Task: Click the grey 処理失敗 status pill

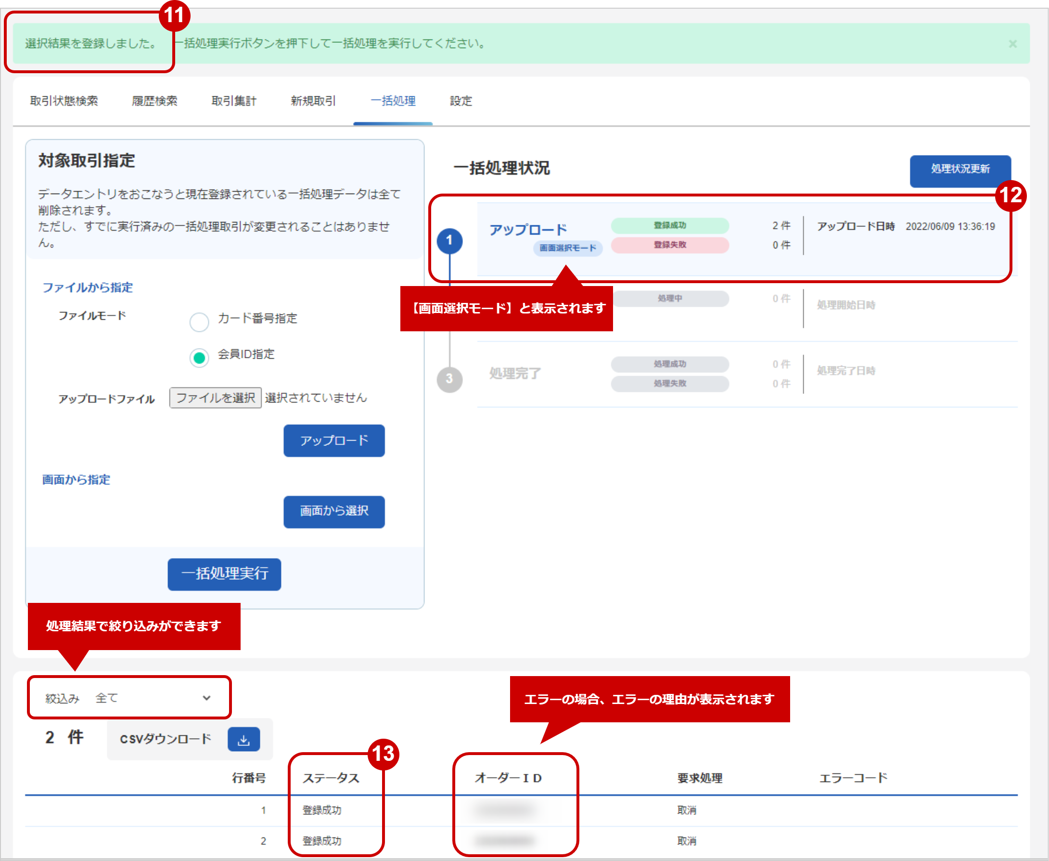Action: coord(670,383)
